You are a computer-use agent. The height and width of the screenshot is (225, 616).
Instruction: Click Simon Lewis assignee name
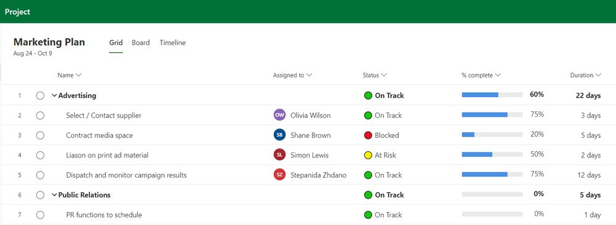310,156
